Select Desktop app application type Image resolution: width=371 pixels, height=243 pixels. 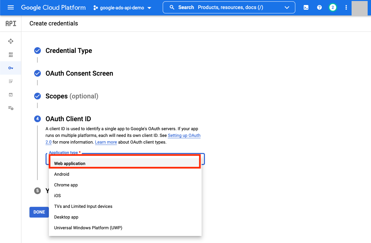(x=125, y=217)
